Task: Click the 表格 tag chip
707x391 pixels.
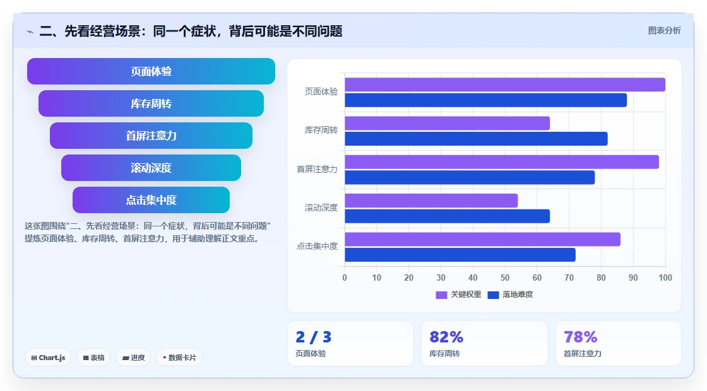Action: click(93, 358)
